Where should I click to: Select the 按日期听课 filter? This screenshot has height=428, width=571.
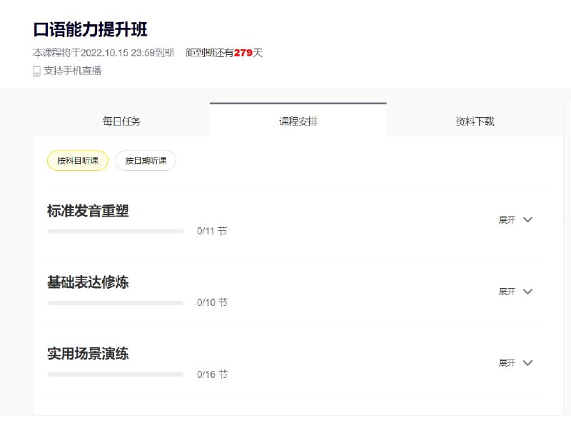pyautogui.click(x=146, y=160)
